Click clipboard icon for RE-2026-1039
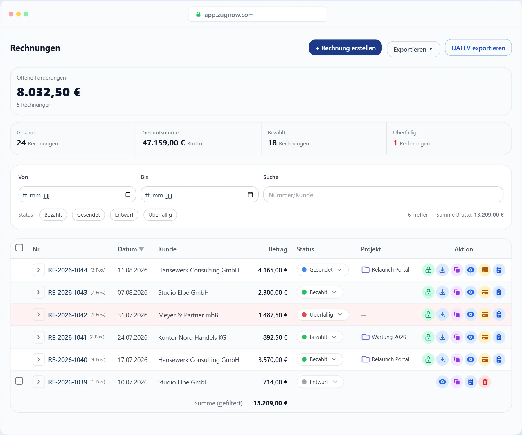This screenshot has width=522, height=435. pyautogui.click(x=471, y=382)
